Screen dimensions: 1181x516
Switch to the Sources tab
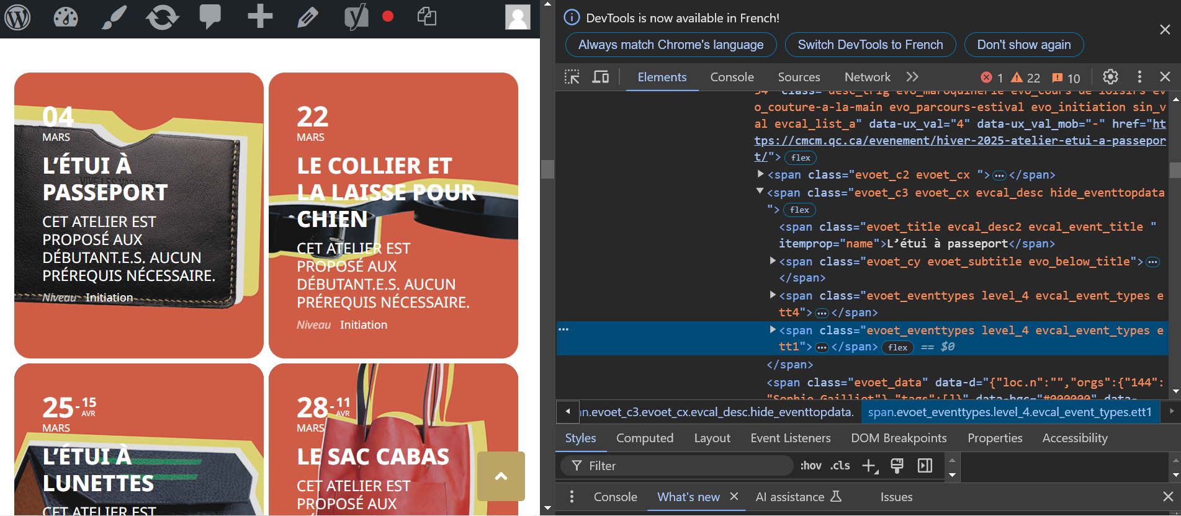click(x=799, y=77)
